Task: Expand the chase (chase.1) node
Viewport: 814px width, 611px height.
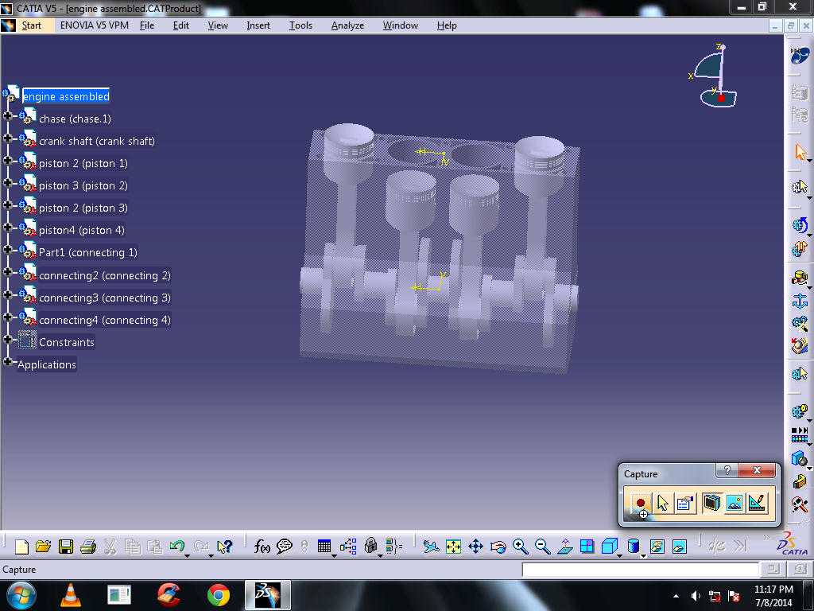Action: coord(7,116)
